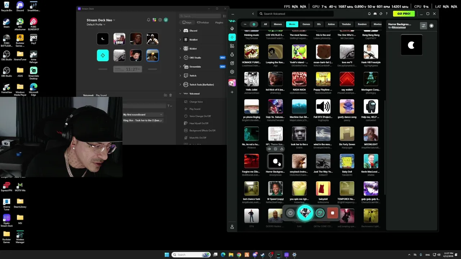Viewport: 461px width, 259px height.
Task: Open the Horror Background sound settings sliders
Action: tap(424, 26)
